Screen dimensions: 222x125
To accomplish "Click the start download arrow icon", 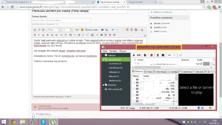I will 158,55.
